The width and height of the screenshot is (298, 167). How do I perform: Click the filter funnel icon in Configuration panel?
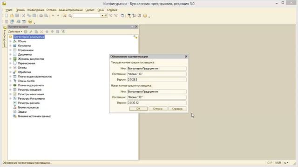tap(63, 32)
